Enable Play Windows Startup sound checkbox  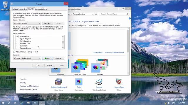[14, 52]
